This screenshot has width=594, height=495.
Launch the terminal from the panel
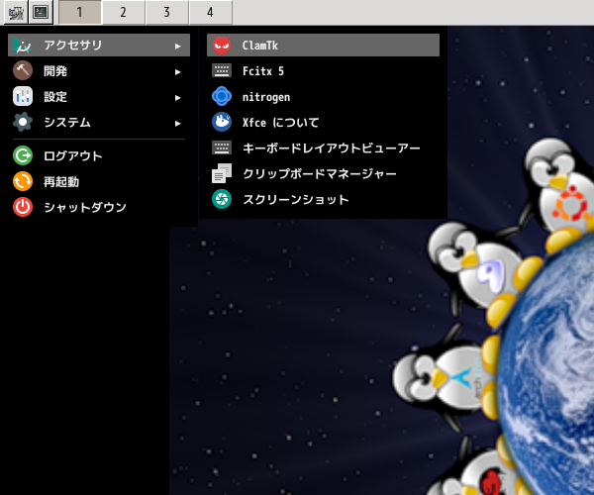coord(41,13)
